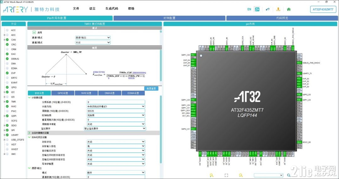339x179 pixels.
Task: Click the 配置重置 button
Action: (x=151, y=88)
